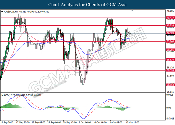
Task: Click the 29 Sep 12:00 time label
Action: [x=70, y=122]
